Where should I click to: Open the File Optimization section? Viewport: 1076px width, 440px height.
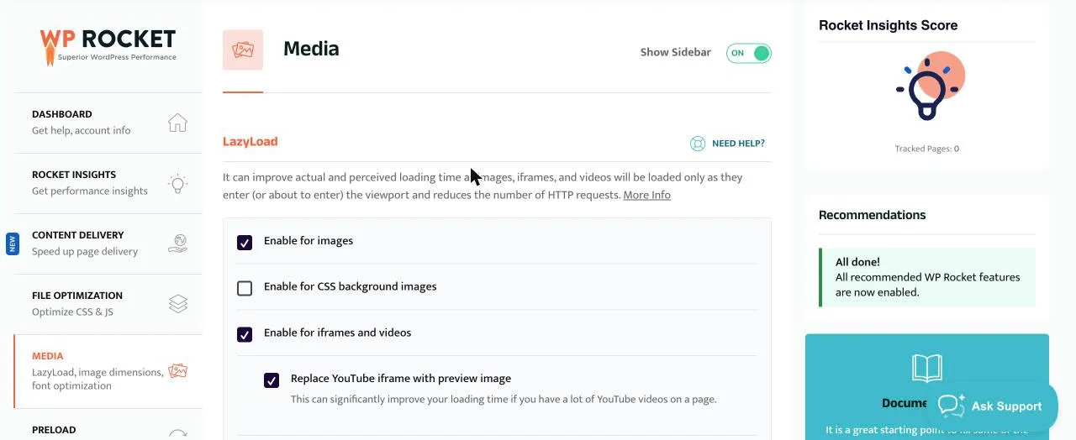click(x=108, y=304)
